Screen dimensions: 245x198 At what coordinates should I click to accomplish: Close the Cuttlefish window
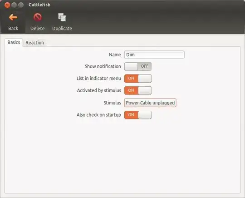[7, 5]
